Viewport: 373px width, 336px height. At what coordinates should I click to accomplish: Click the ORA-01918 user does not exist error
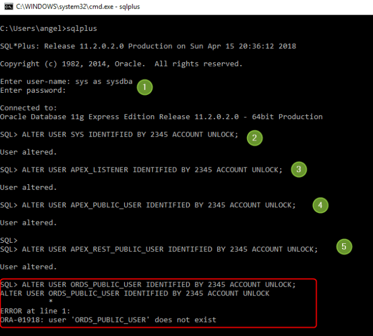click(x=108, y=320)
